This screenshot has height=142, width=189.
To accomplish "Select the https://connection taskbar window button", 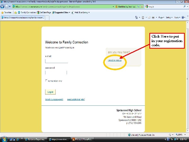I will (59, 139).
